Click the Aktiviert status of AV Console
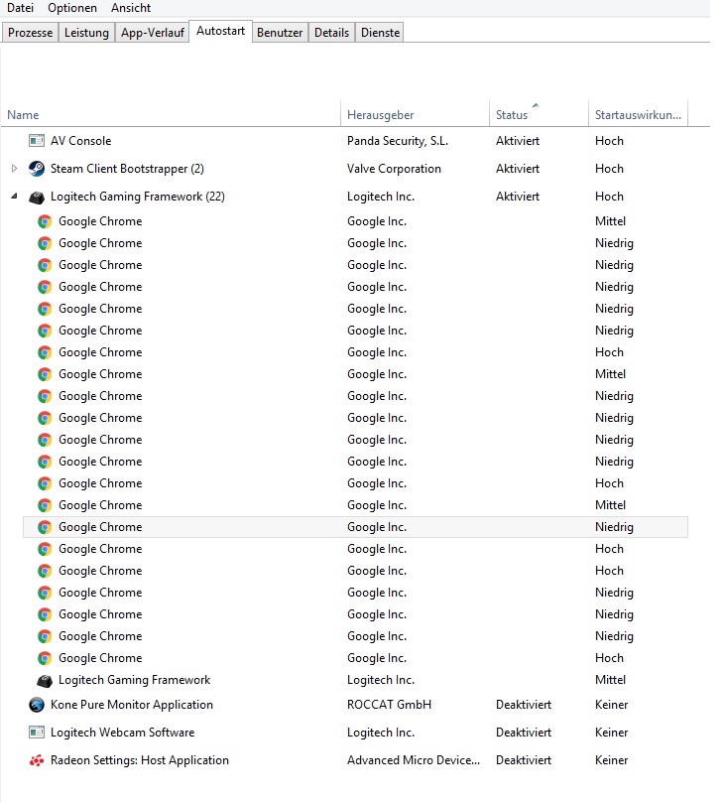727x803 pixels. click(518, 141)
